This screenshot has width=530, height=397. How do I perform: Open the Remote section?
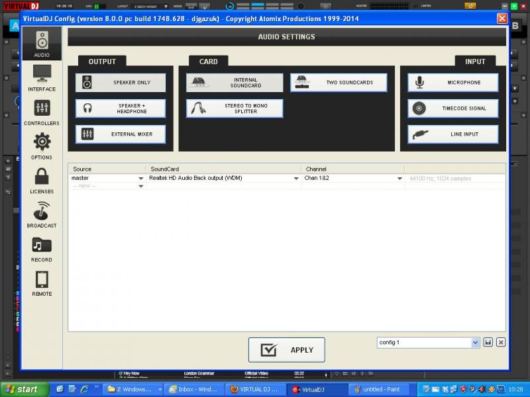click(42, 284)
